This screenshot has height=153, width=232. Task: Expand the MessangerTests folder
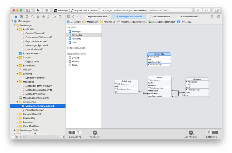click(x=15, y=130)
